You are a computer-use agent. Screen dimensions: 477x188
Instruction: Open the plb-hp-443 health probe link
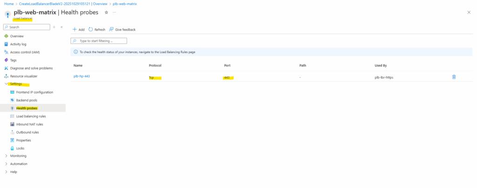pos(82,77)
